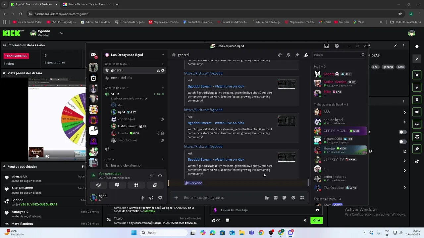Toggle first switch in Kick panel
This screenshot has width=424, height=238.
(x=403, y=132)
